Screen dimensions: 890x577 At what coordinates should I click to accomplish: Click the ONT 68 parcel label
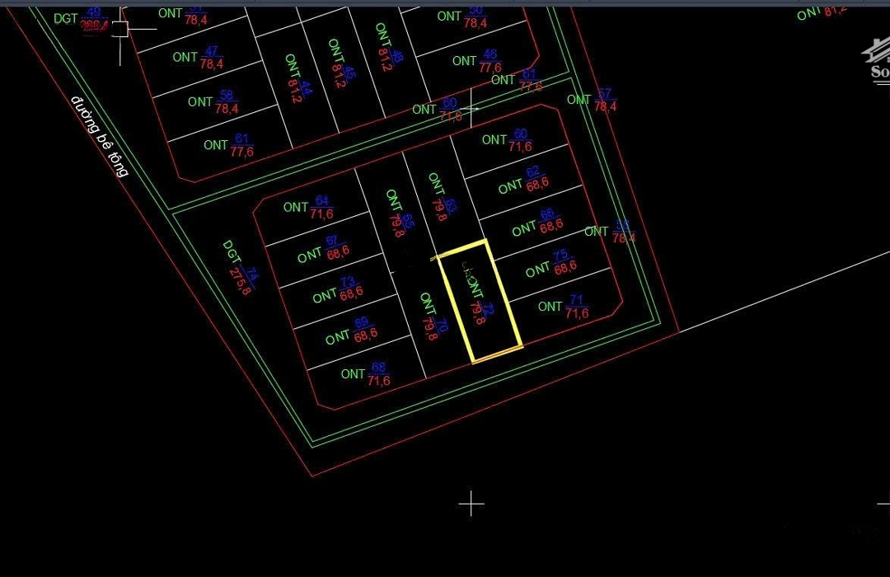coord(366,374)
